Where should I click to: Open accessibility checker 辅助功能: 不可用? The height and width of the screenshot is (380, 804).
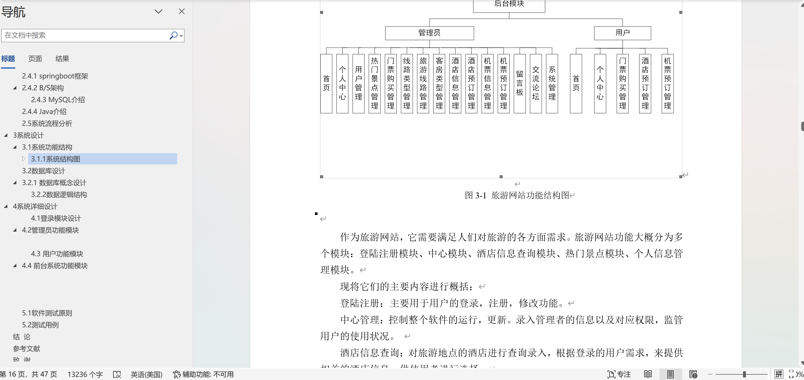tap(203, 374)
